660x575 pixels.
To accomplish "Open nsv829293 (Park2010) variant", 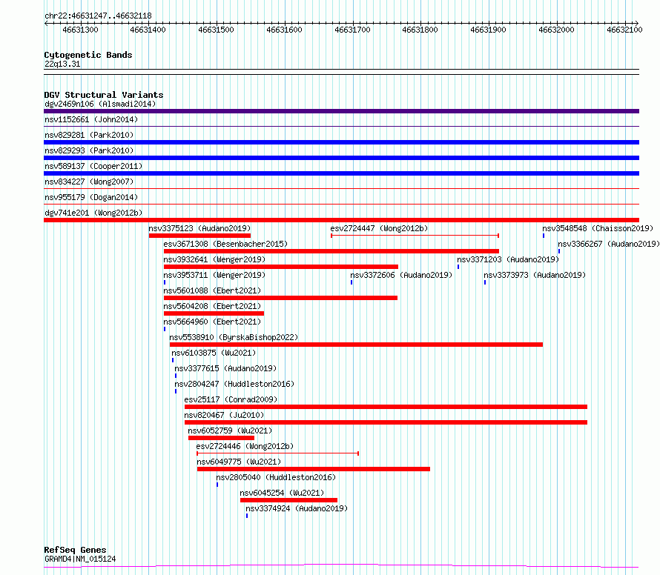I will 89,150.
